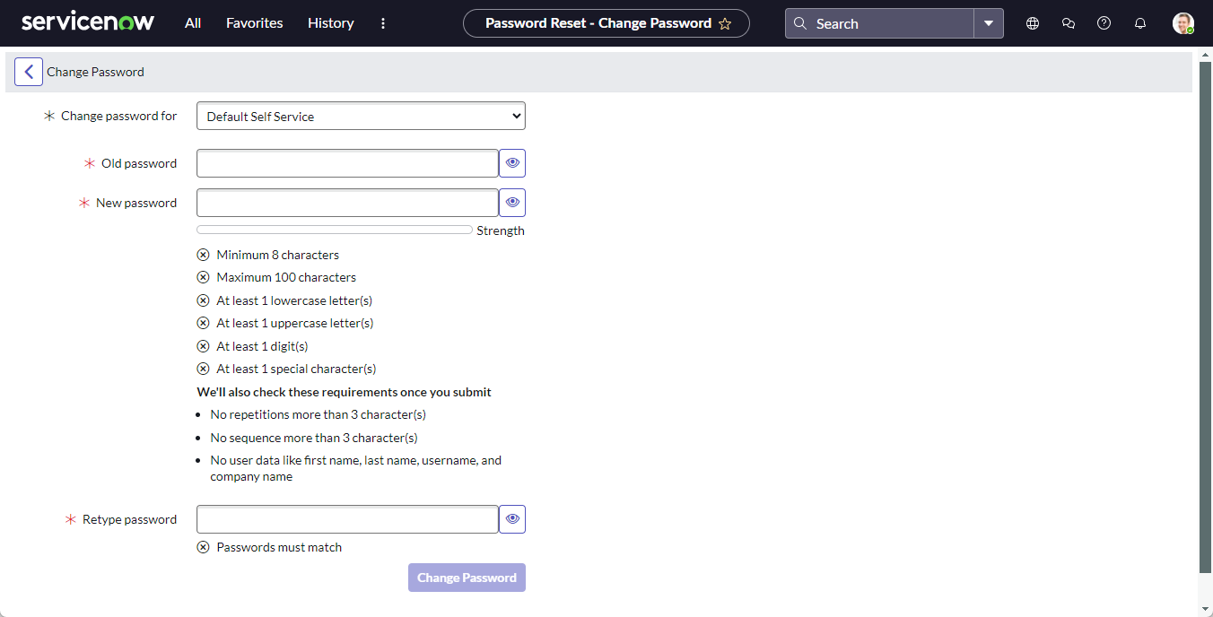Open the help panel

tap(1104, 23)
